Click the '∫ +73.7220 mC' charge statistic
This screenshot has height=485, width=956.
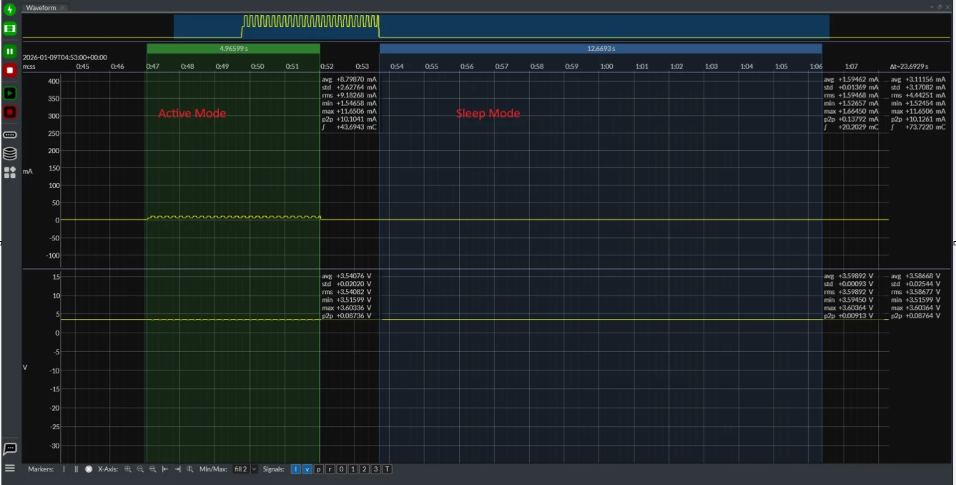pyautogui.click(x=918, y=127)
